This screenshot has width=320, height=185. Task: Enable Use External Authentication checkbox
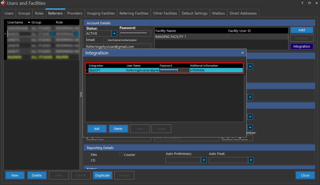[105, 40]
